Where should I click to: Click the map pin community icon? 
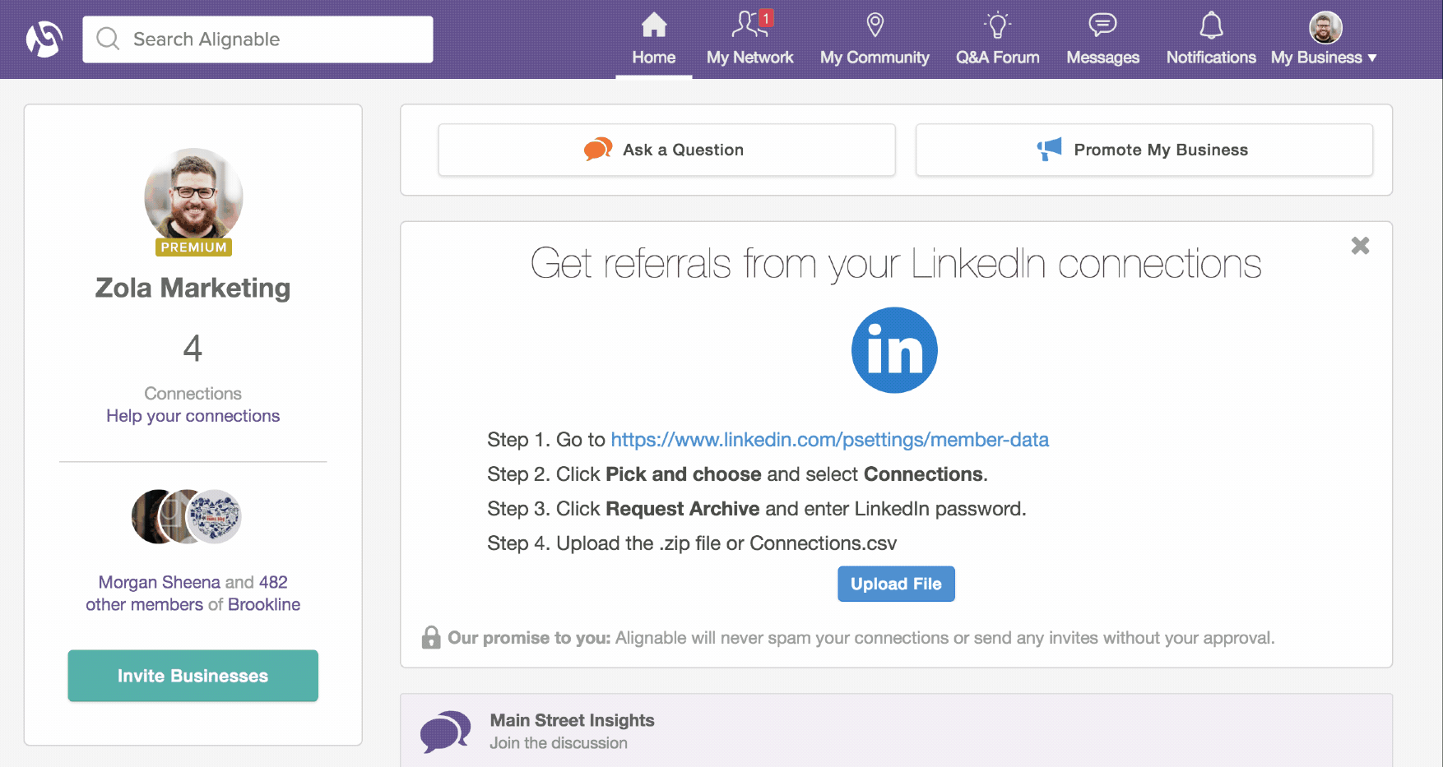875,25
